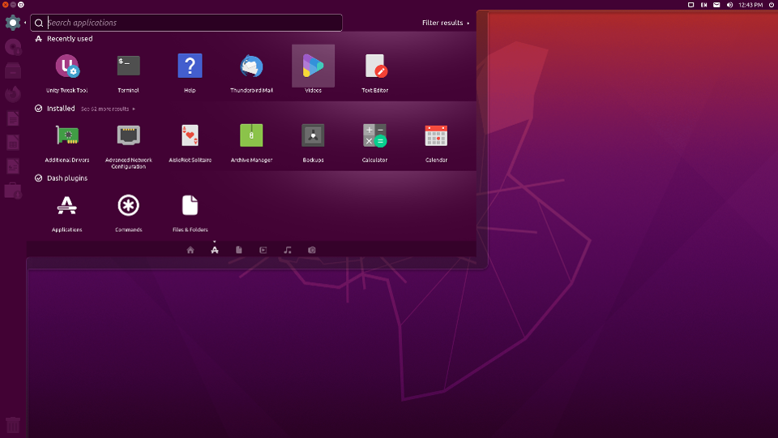Collapse the Dash plugins section

pyautogui.click(x=61, y=178)
